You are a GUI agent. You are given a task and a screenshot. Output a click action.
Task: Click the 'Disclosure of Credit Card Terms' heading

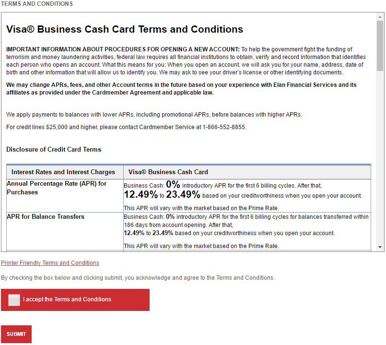tap(54, 149)
